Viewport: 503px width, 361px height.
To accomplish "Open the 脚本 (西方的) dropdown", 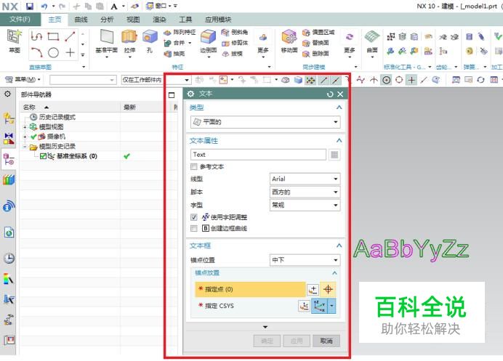I will (x=305, y=192).
